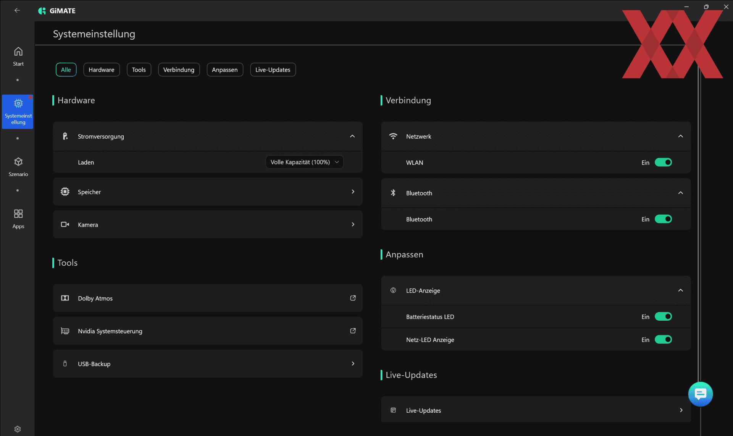Viewport: 733px width, 436px height.
Task: Expand the Kamera row chevron
Action: tap(353, 224)
